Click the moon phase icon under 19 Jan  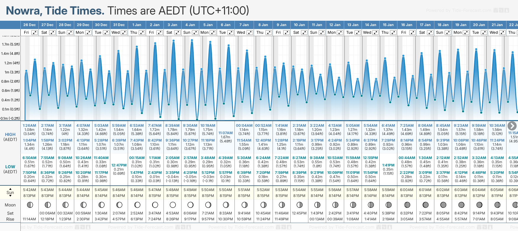click(461, 205)
